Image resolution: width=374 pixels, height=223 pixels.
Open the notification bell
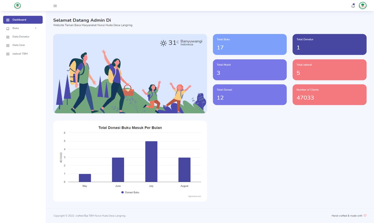point(353,6)
